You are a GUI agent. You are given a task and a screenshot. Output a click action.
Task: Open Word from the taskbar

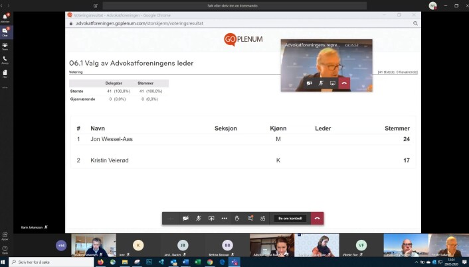pyautogui.click(x=185, y=262)
